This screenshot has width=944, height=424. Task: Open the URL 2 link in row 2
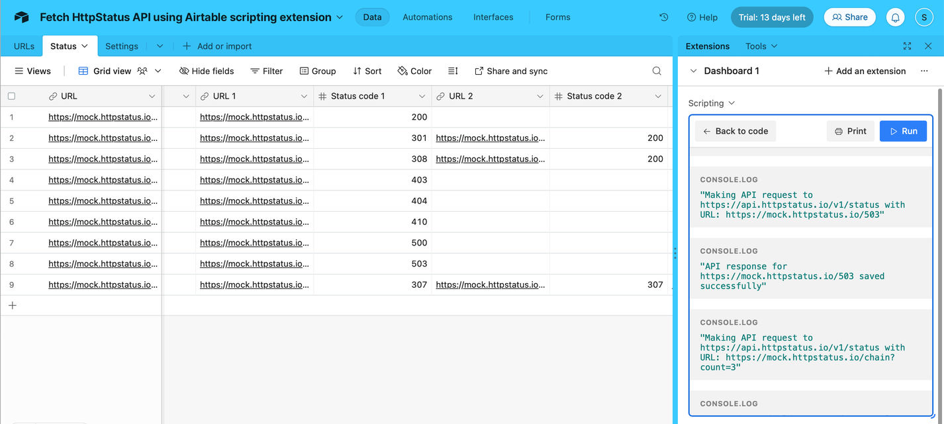click(x=490, y=138)
